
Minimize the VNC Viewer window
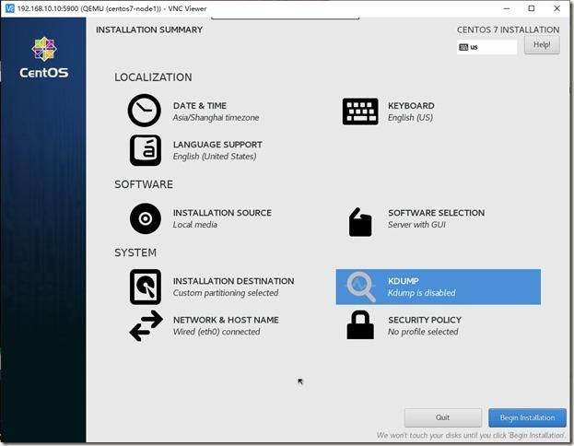[507, 8]
